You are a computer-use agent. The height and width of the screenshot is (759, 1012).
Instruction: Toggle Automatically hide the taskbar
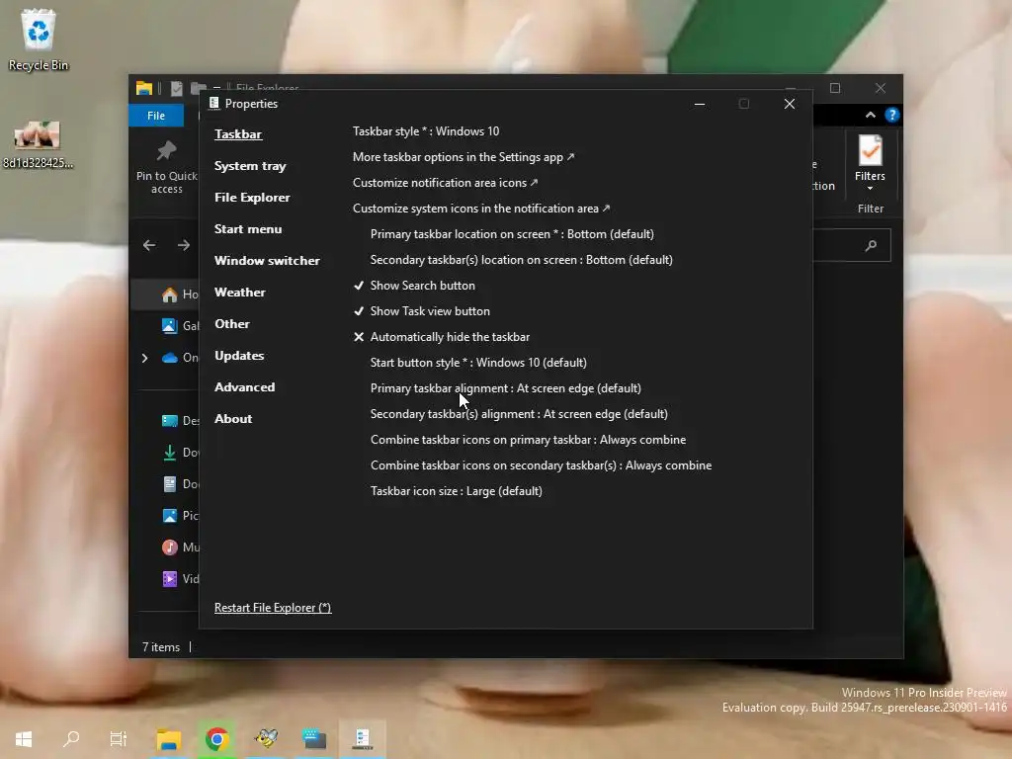click(442, 337)
